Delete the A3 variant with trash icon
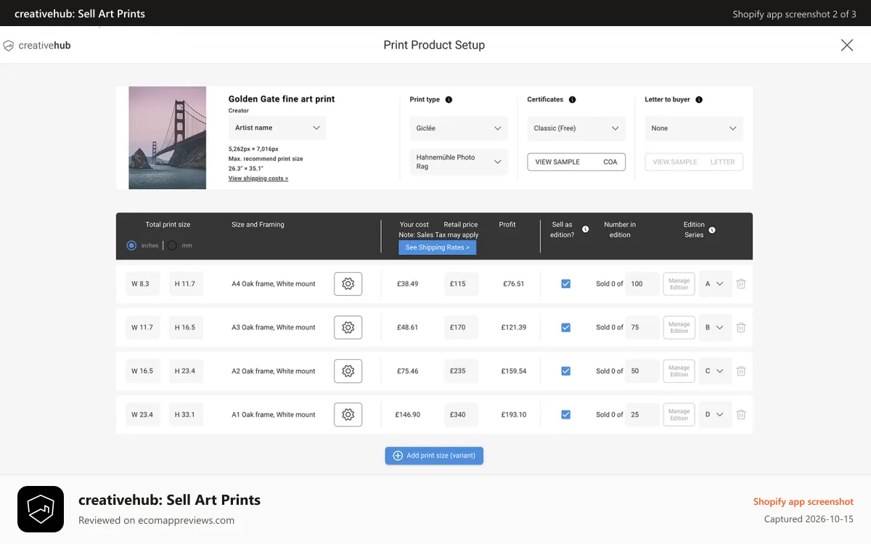Image resolution: width=871 pixels, height=544 pixels. pyautogui.click(x=741, y=327)
